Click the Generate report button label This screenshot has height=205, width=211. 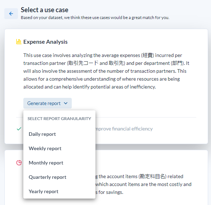pyautogui.click(x=44, y=103)
